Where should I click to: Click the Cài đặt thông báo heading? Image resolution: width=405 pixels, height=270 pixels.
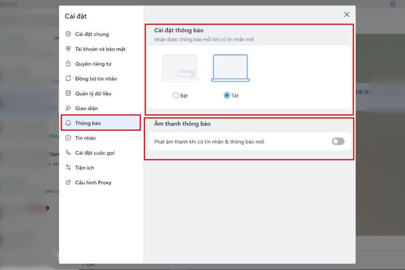(x=179, y=30)
